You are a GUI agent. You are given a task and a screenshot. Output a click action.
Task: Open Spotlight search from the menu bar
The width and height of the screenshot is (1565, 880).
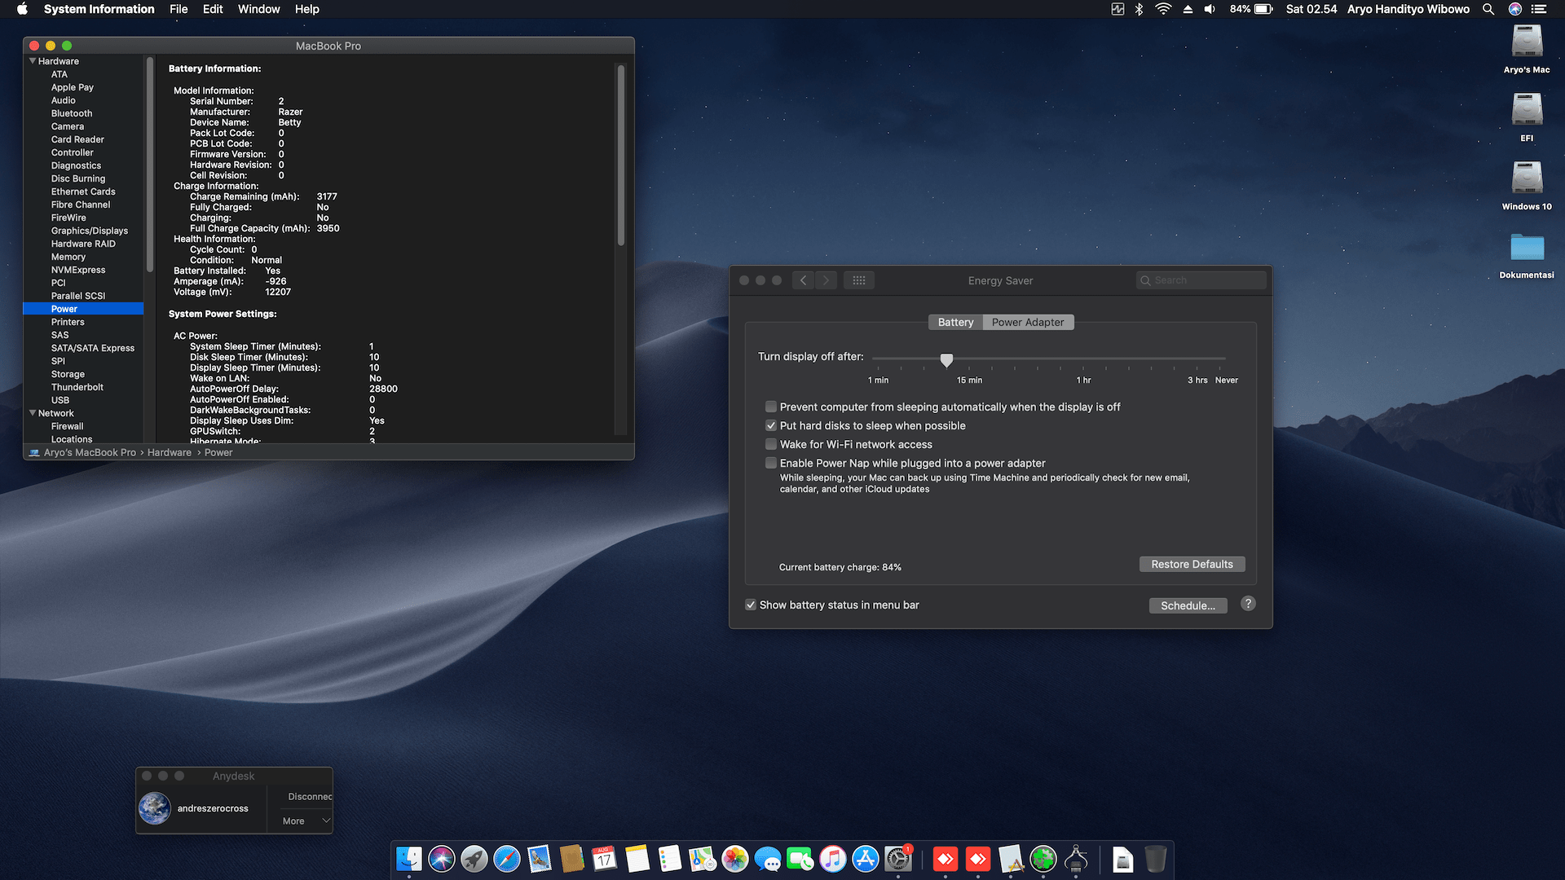[1488, 9]
